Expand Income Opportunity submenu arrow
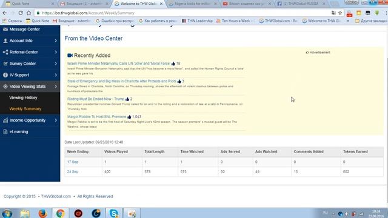Image resolution: width=388 pixels, height=218 pixels. coord(56,121)
